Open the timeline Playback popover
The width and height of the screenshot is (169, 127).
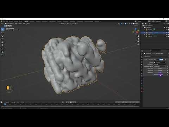point(7,102)
